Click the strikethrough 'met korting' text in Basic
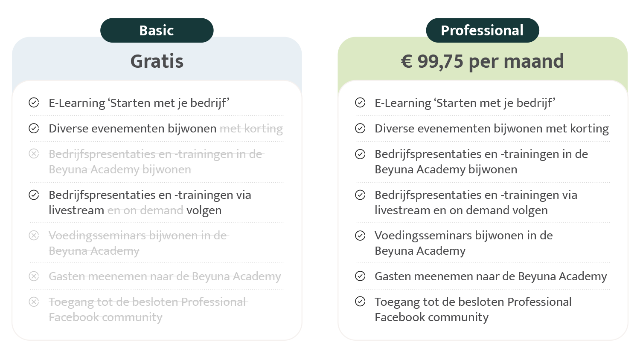Image resolution: width=640 pixels, height=342 pixels. (251, 129)
